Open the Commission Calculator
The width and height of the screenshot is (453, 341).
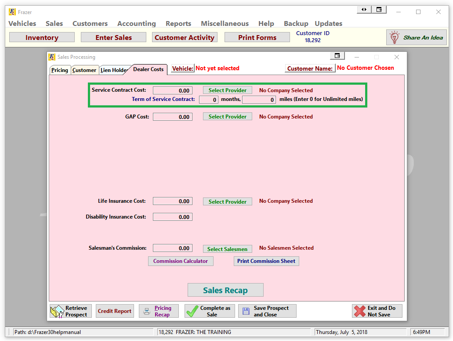(181, 261)
